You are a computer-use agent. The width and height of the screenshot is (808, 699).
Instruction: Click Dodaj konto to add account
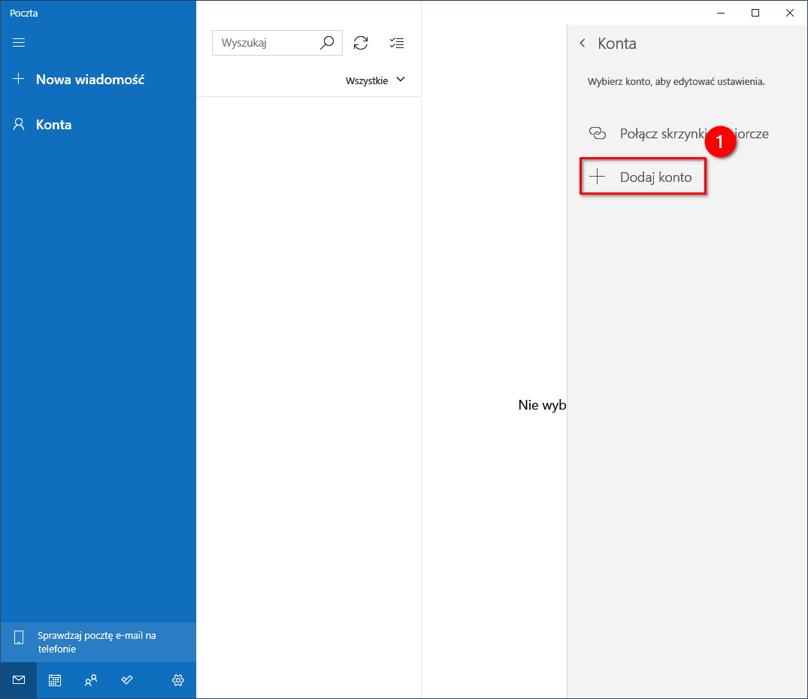coord(643,177)
